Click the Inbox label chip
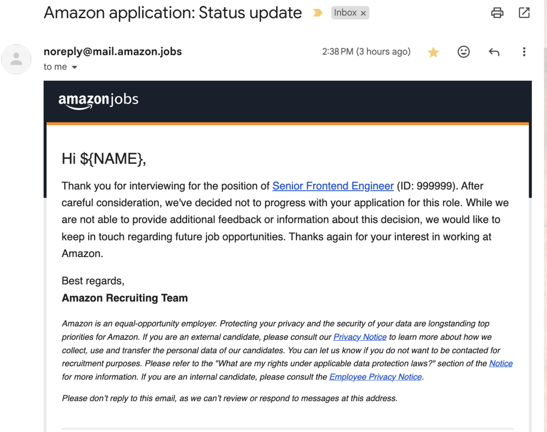This screenshot has height=432, width=547. (345, 13)
